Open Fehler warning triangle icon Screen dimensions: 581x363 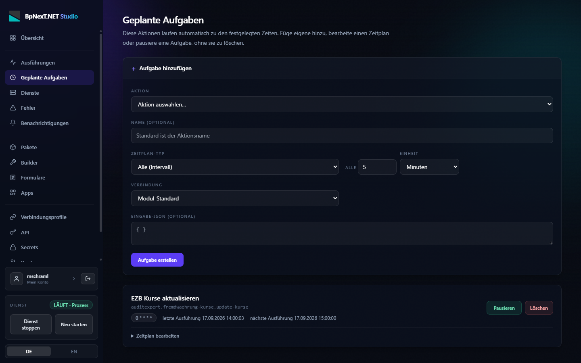click(13, 108)
